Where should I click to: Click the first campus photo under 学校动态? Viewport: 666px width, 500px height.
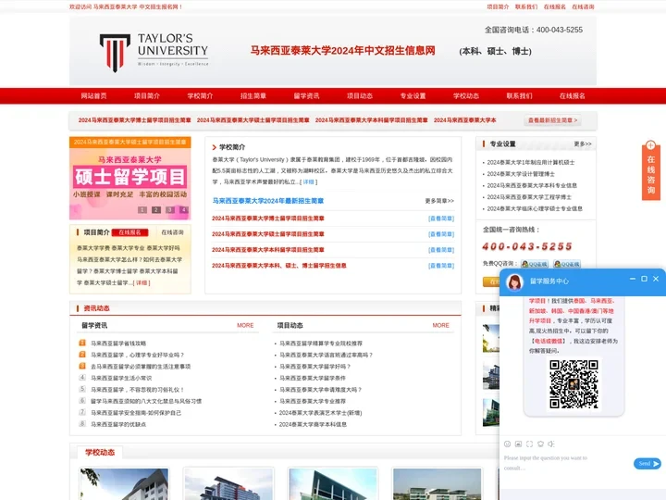click(124, 484)
